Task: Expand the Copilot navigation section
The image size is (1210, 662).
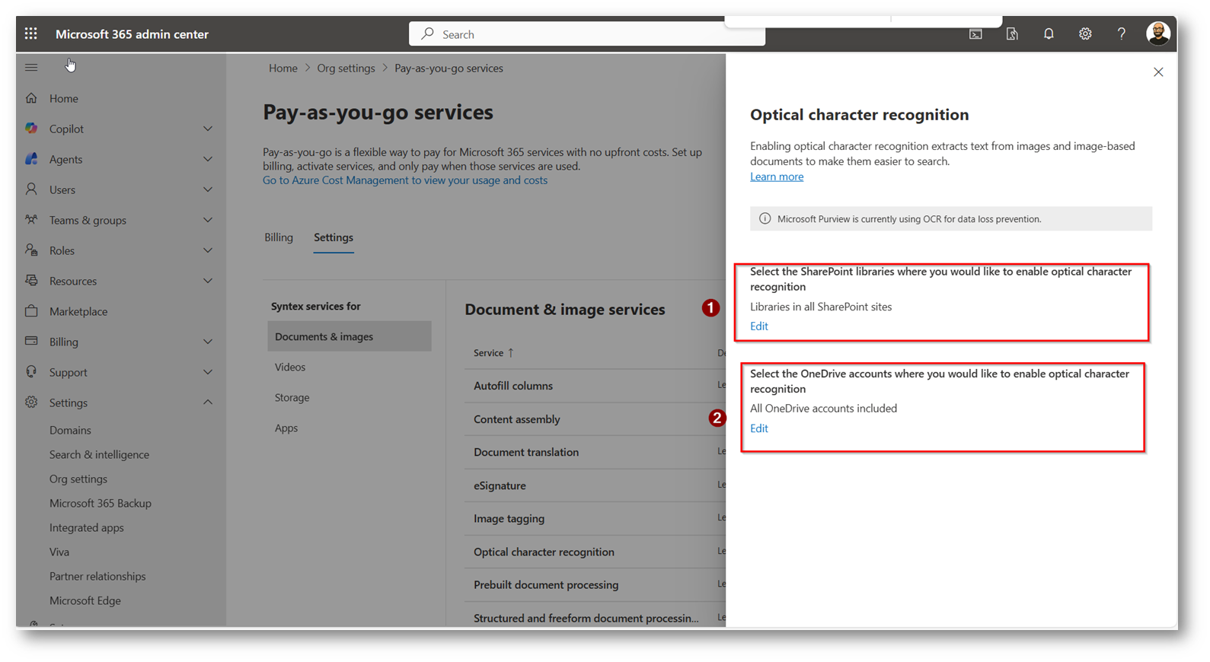Action: click(207, 129)
